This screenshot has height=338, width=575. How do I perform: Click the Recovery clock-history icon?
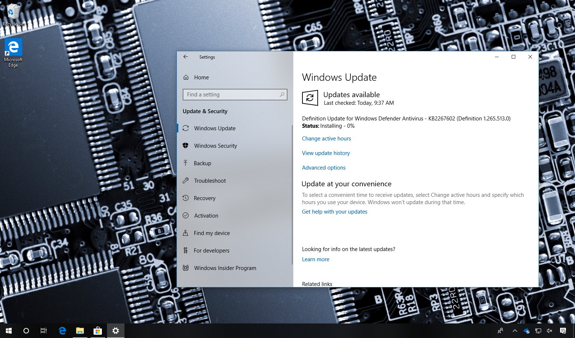(186, 198)
